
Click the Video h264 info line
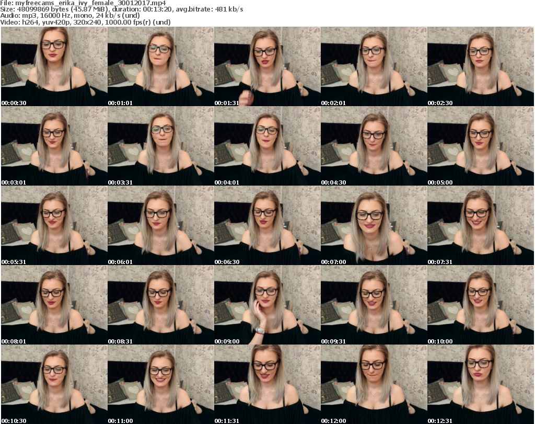(x=85, y=22)
